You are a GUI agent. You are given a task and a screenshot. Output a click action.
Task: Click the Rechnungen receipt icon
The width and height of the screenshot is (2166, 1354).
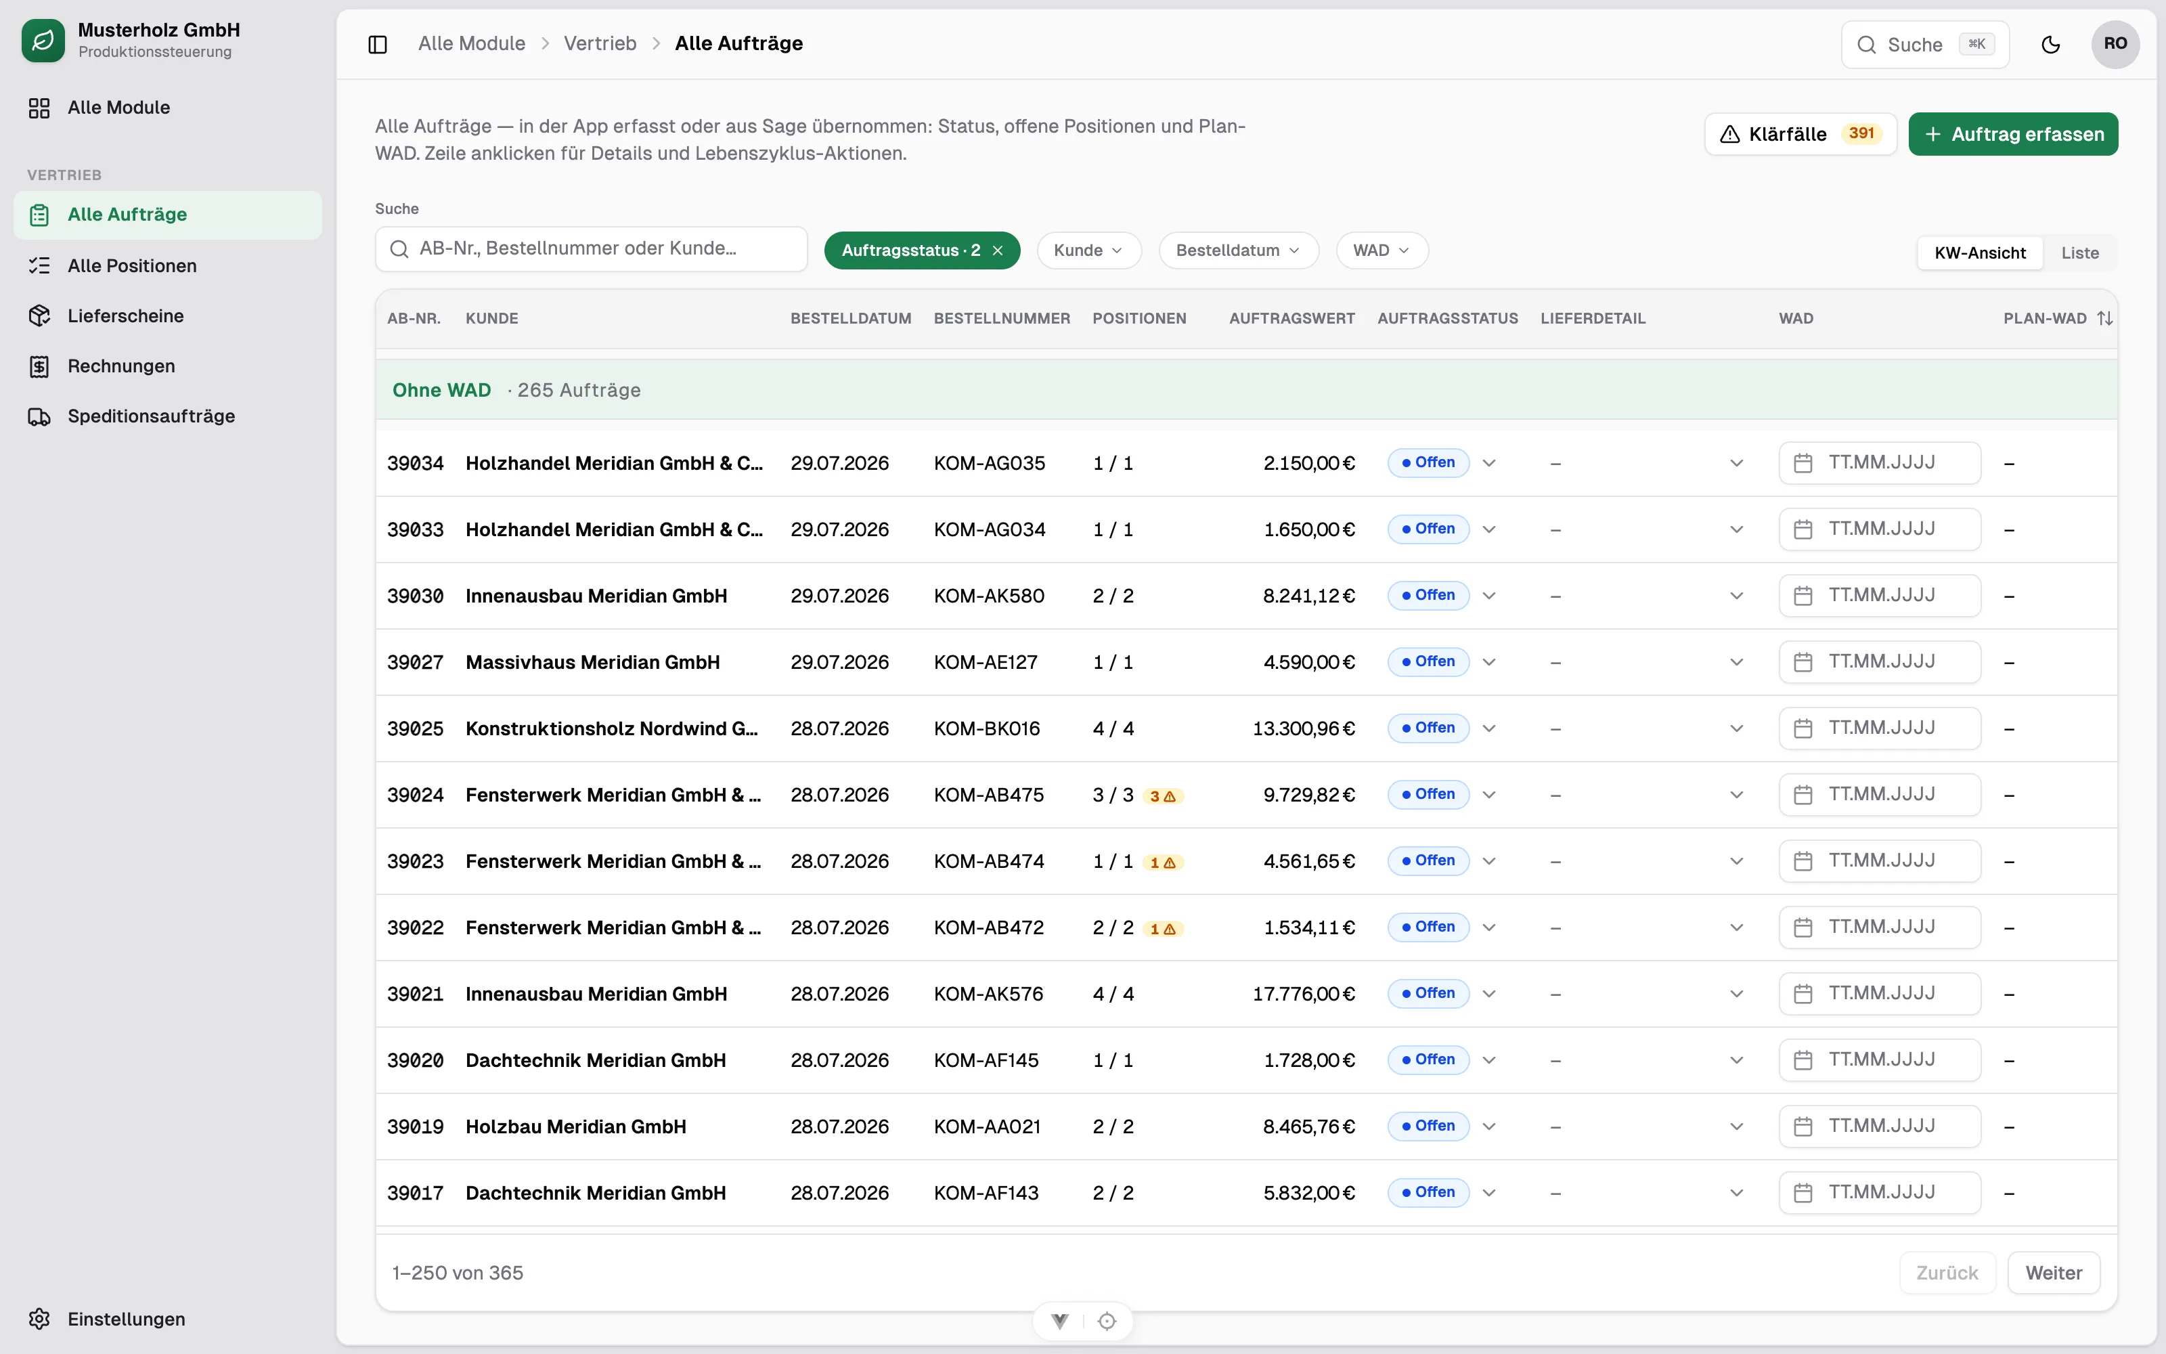tap(39, 366)
